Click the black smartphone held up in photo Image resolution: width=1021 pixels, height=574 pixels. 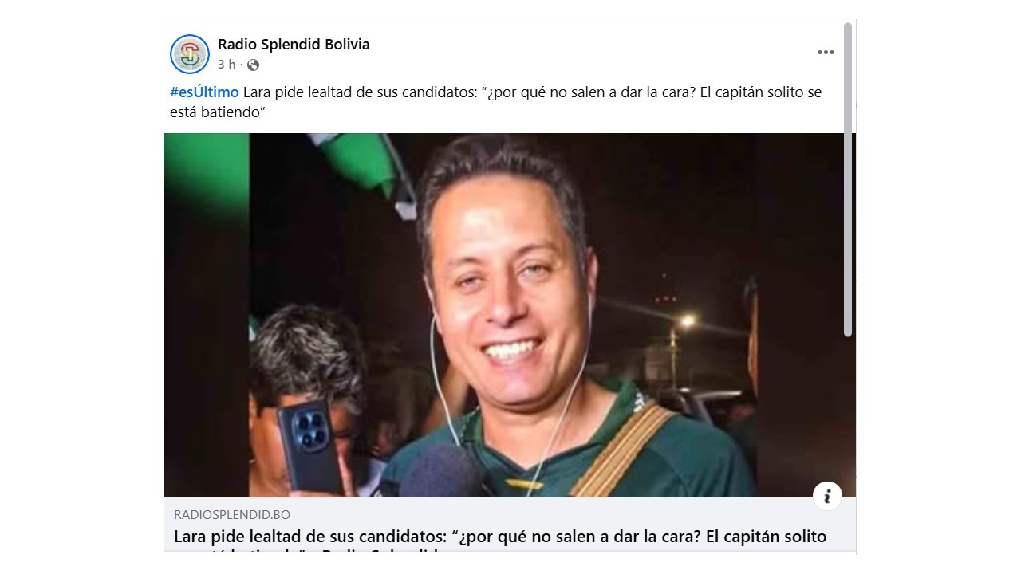coord(310,446)
